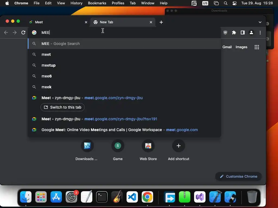
Task: Open the zyn-dmgy-jbu?hs=191 Meet suggestion
Action: tap(124, 119)
